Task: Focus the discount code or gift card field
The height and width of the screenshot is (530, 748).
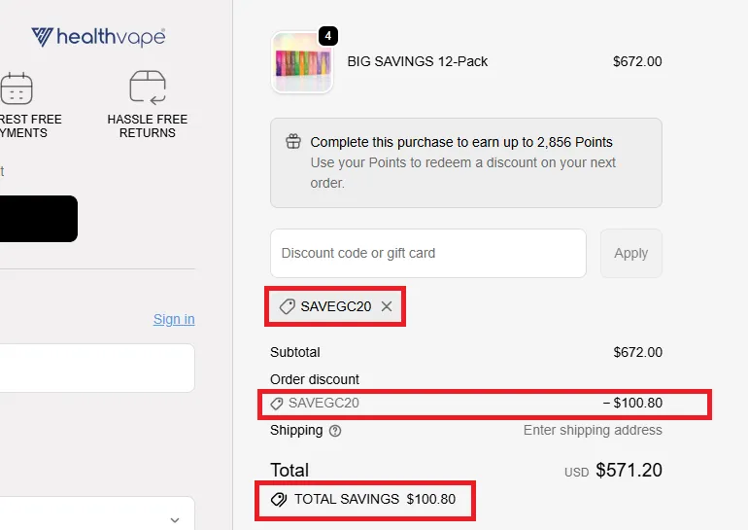Action: pyautogui.click(x=427, y=253)
